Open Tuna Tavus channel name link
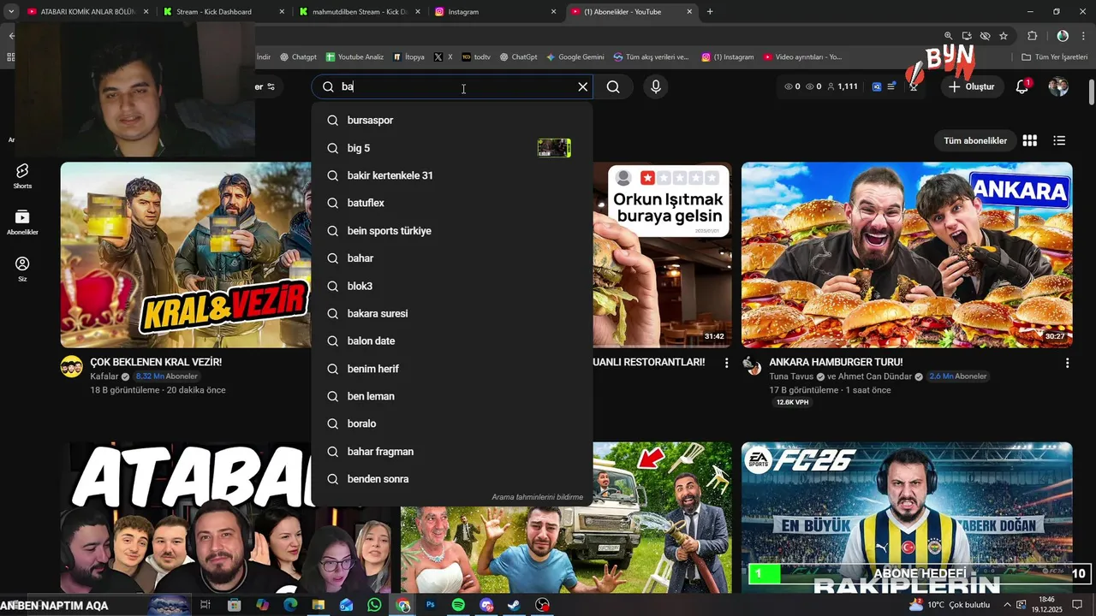The image size is (1096, 616). pyautogui.click(x=792, y=376)
